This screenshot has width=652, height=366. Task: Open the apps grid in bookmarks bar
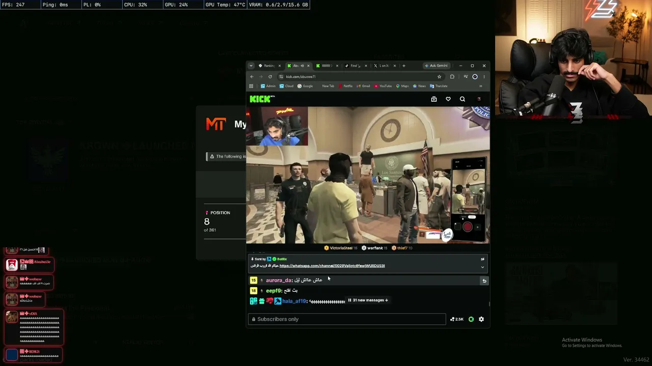coord(251,86)
